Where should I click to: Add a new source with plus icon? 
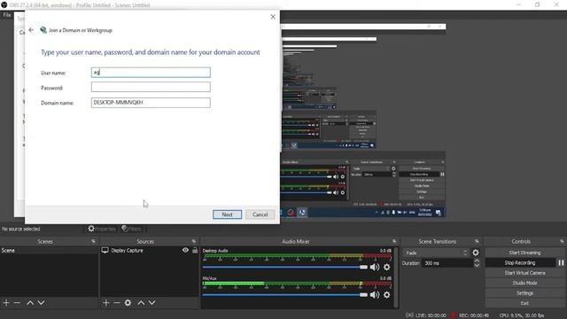[x=106, y=303]
